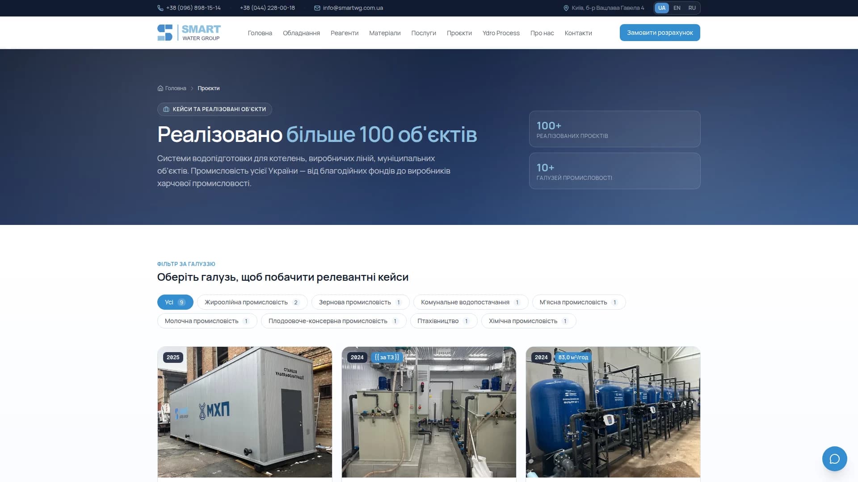Filter by 'Комунальне водопостачання'
Image resolution: width=858 pixels, height=482 pixels.
pos(471,302)
